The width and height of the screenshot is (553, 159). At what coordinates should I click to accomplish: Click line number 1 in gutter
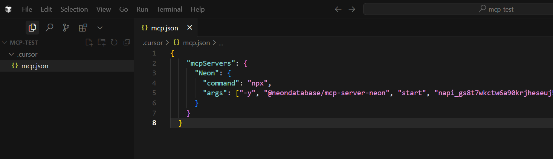[x=154, y=53]
